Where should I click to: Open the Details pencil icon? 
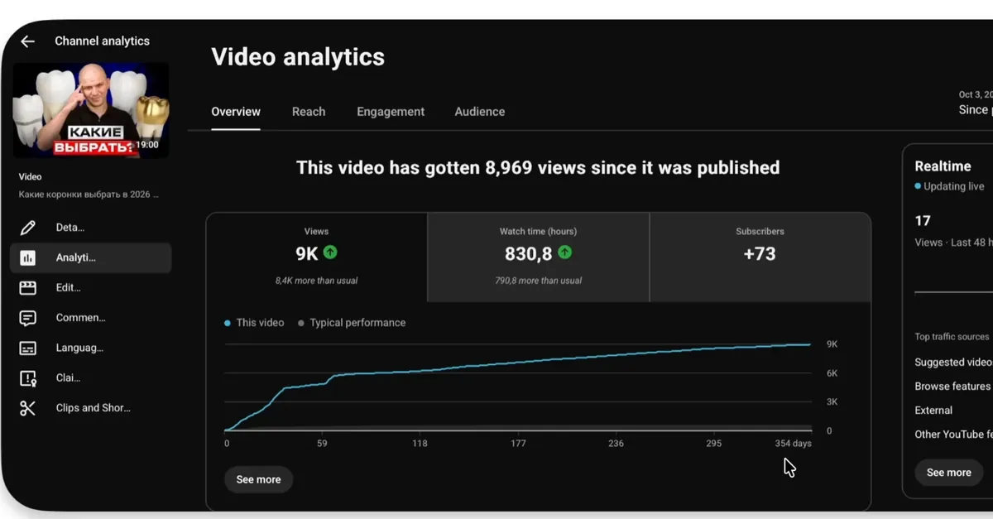(x=28, y=228)
